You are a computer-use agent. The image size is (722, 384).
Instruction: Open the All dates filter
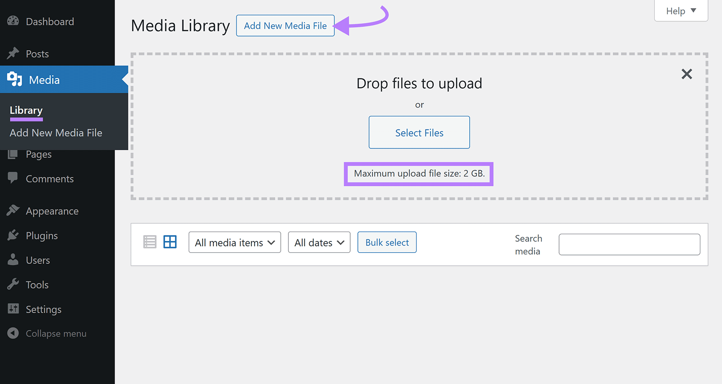point(319,242)
